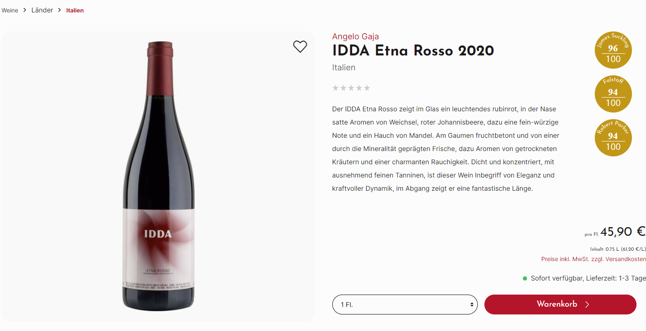Screen dimensions: 646x331
Task: Click the quantity dropdown arrows
Action: click(472, 305)
